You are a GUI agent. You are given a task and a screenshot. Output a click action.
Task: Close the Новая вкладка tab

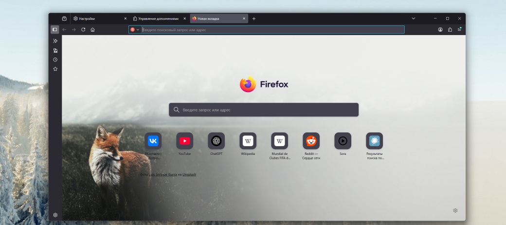[x=244, y=19]
